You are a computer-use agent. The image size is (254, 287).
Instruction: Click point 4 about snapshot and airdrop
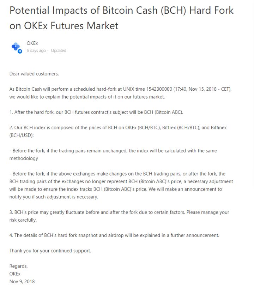[114, 235]
